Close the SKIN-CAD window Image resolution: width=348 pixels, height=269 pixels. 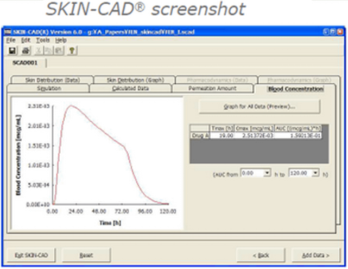[340, 32]
